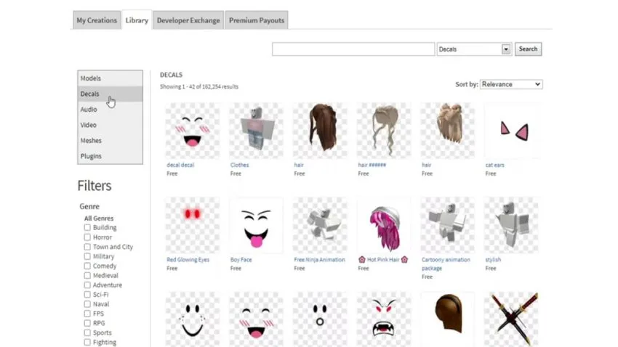618x347 pixels.
Task: Check the Military genre filter
Action: click(x=87, y=256)
